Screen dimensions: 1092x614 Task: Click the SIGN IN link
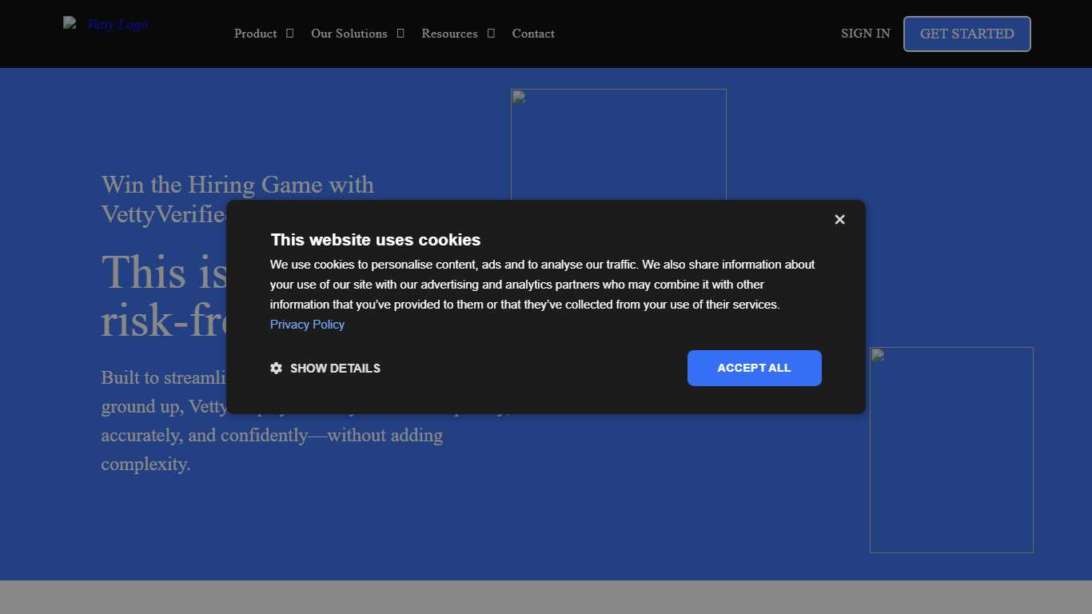(865, 34)
